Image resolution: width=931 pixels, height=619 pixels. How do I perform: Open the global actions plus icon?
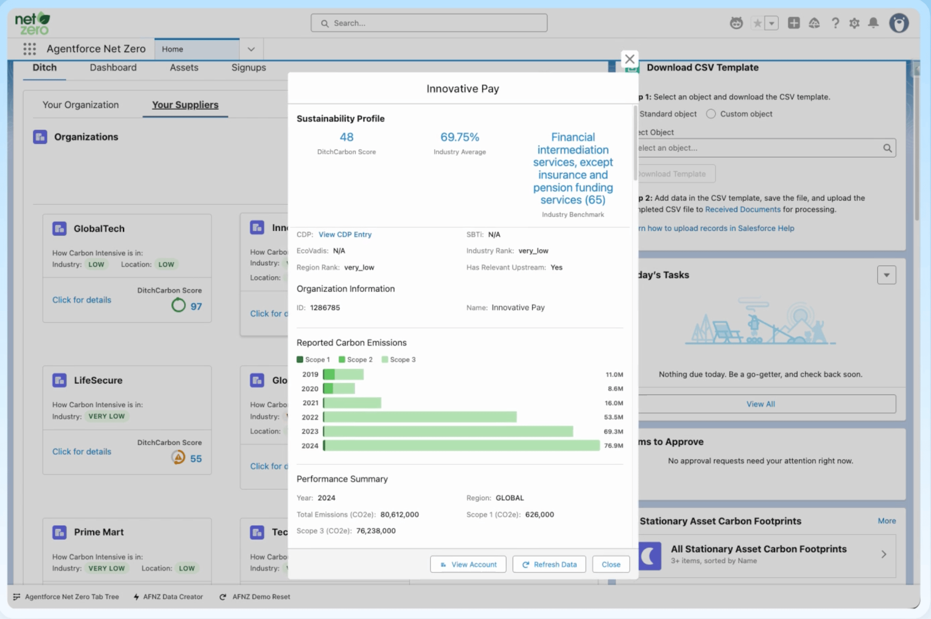tap(793, 23)
